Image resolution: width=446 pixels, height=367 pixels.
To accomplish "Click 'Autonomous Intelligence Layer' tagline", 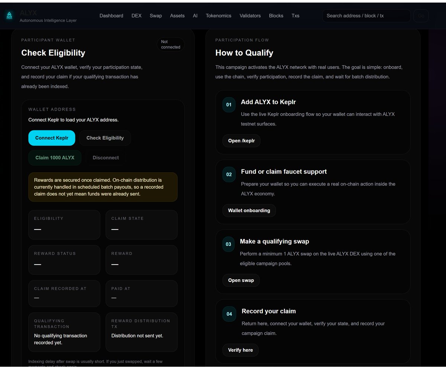I will click(48, 20).
